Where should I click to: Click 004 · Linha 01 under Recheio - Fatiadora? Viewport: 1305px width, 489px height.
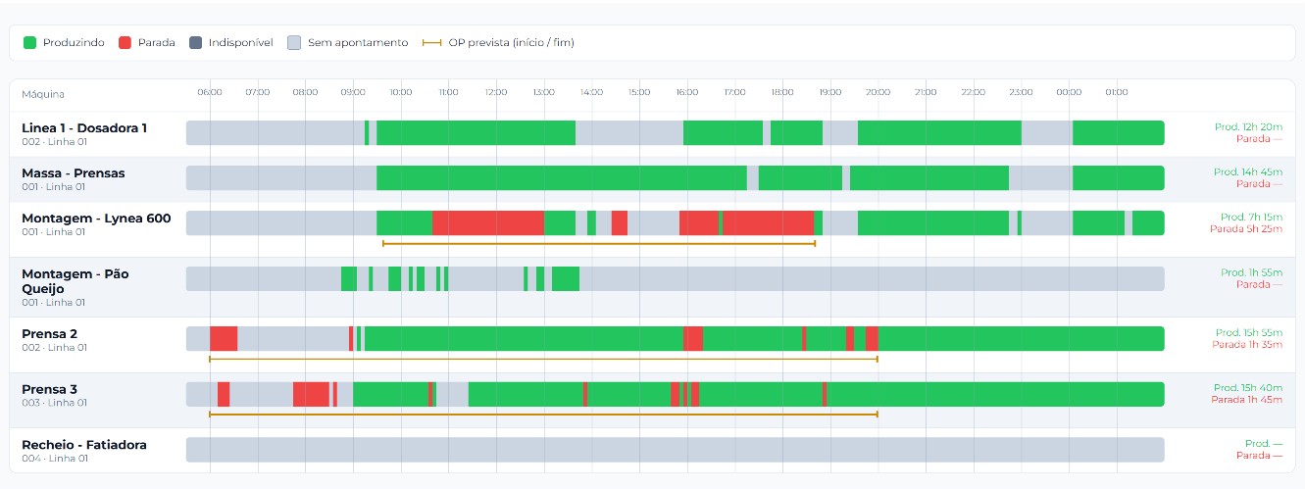pyautogui.click(x=54, y=459)
